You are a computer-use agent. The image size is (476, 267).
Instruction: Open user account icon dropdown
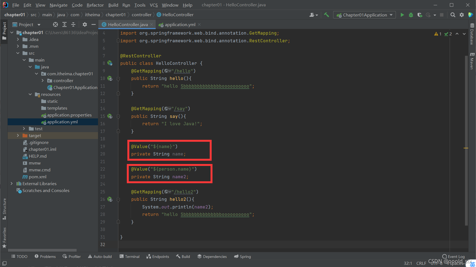313,15
